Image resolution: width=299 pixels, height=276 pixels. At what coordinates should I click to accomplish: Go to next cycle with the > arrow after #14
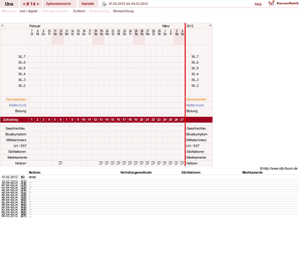tap(38, 4)
